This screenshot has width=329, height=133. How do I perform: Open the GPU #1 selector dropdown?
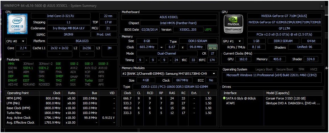click(x=233, y=41)
